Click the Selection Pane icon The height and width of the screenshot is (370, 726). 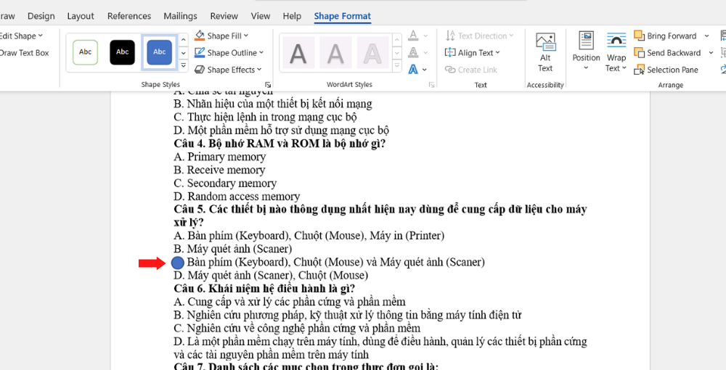[639, 70]
